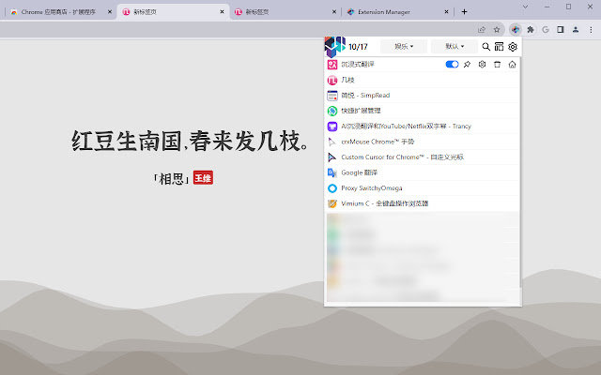The image size is (601, 375).
Task: Select the Trancy AI沉浸翻译 row text
Action: click(x=406, y=126)
